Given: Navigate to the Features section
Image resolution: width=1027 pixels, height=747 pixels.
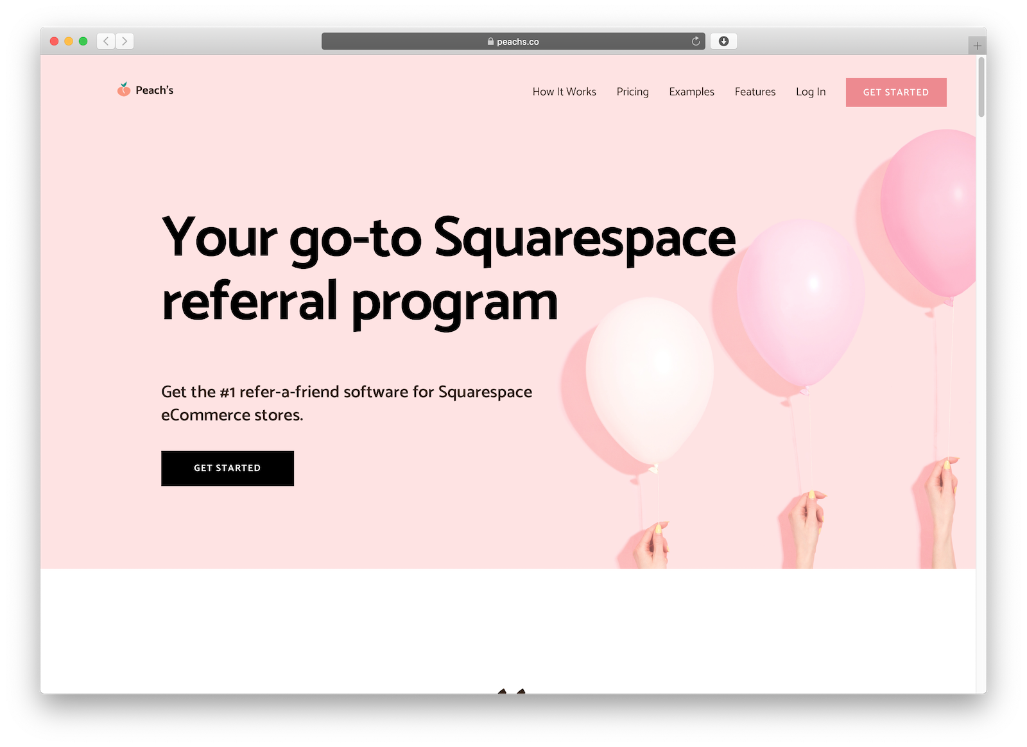Looking at the screenshot, I should click(755, 92).
